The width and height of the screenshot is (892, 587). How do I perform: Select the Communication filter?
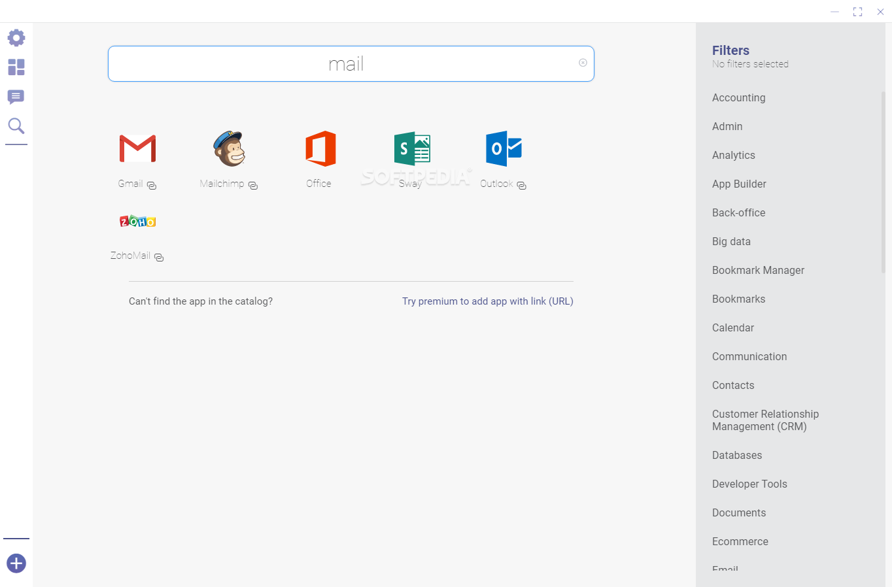749,356
